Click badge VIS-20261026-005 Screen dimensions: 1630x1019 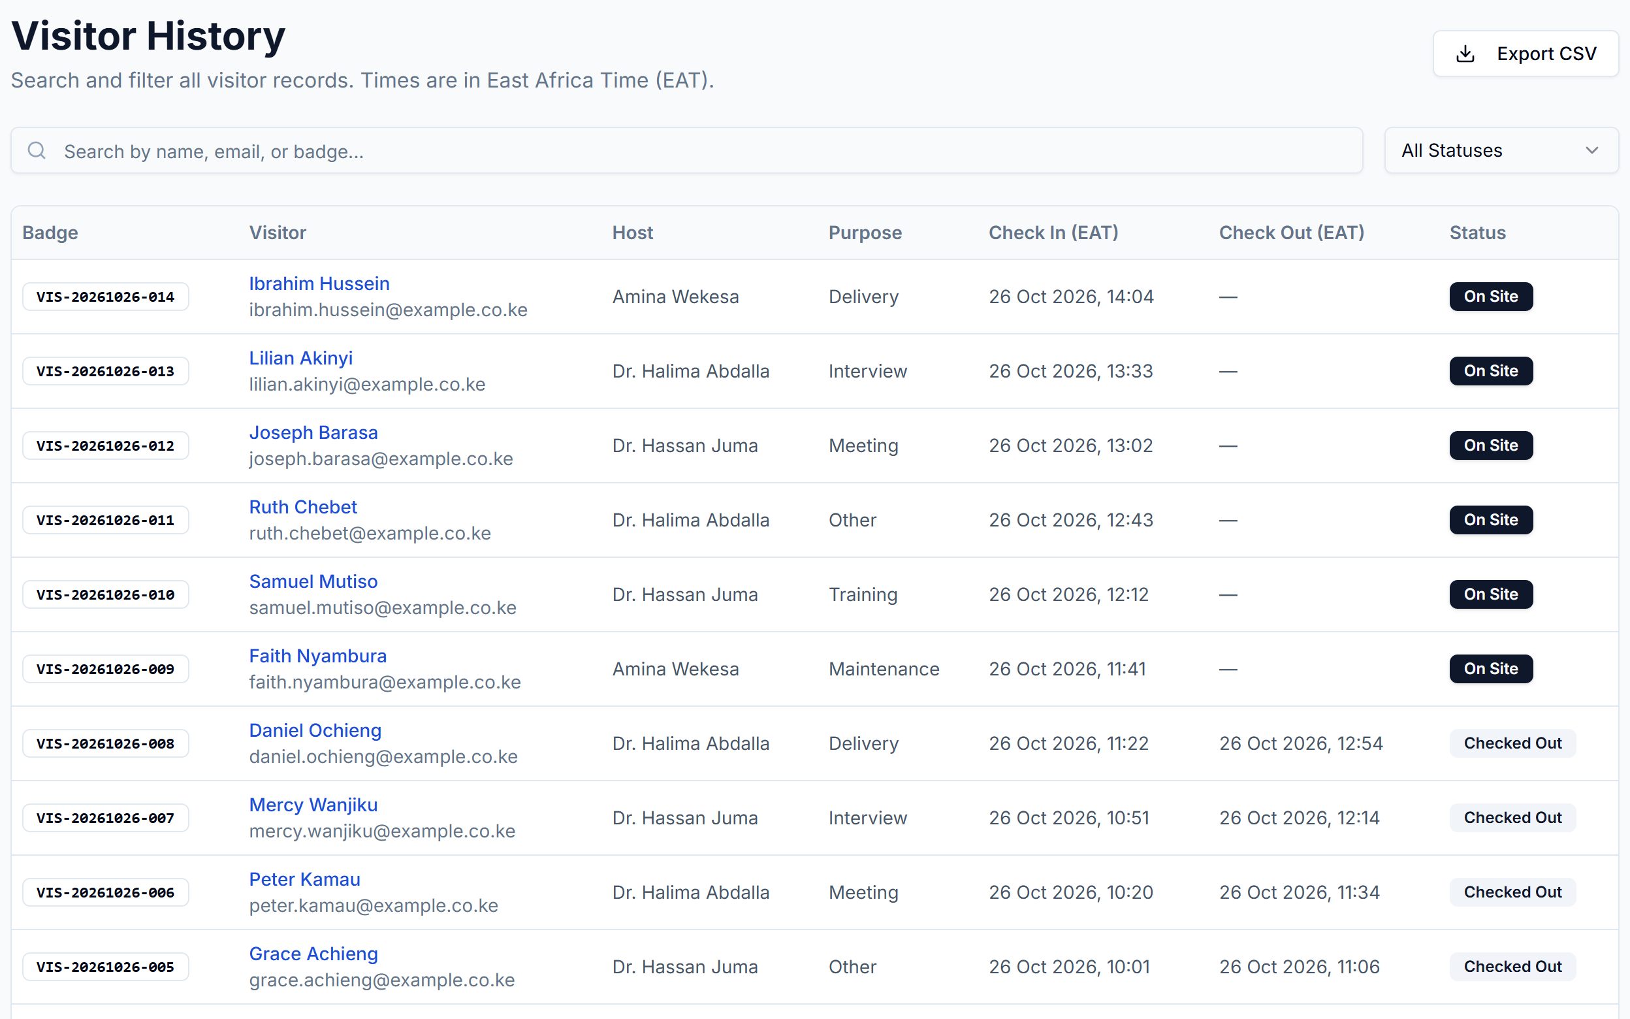click(106, 967)
